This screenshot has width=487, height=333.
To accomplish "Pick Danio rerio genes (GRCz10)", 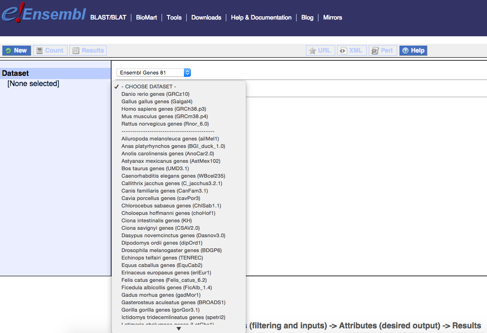I will click(x=155, y=94).
